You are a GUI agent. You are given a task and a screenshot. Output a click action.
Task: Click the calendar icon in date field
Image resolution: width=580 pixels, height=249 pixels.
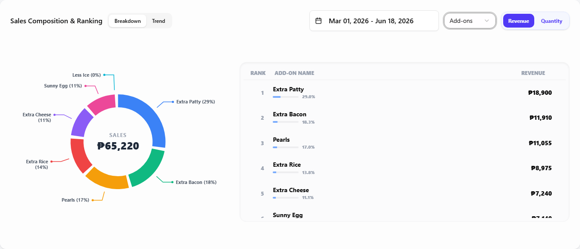pyautogui.click(x=318, y=21)
